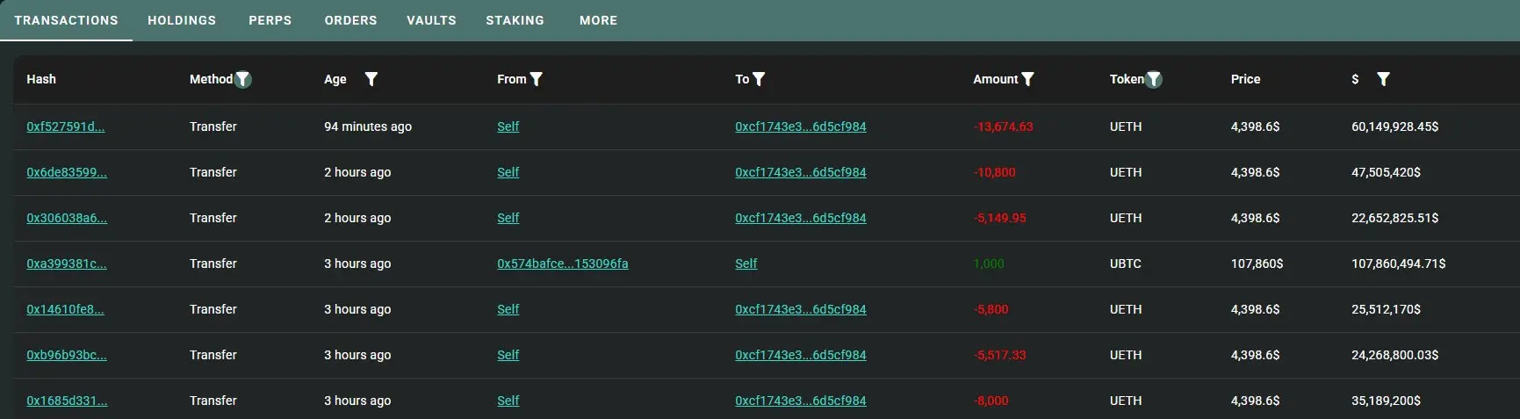Image resolution: width=1520 pixels, height=419 pixels.
Task: Click the Age column filter funnel
Action: coord(371,79)
